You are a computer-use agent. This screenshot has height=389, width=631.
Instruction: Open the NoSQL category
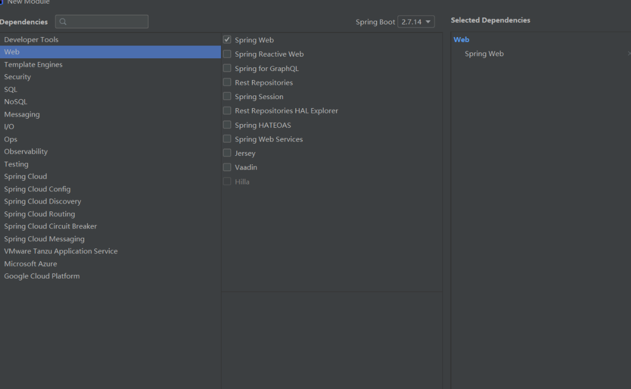pyautogui.click(x=15, y=102)
